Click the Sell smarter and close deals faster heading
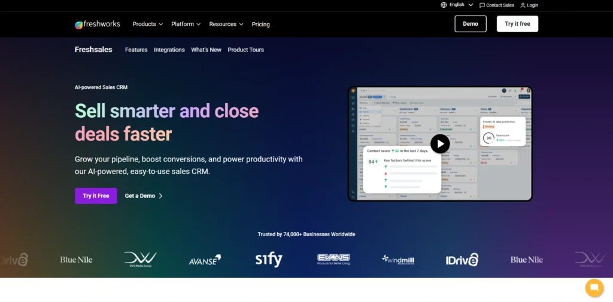This screenshot has height=302, width=613. 166,122
